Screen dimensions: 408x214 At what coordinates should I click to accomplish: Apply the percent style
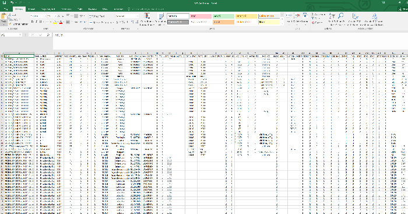coord(123,22)
